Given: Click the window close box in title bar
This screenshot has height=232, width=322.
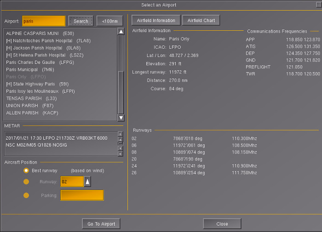Looking at the screenshot, I should (x=316, y=5).
